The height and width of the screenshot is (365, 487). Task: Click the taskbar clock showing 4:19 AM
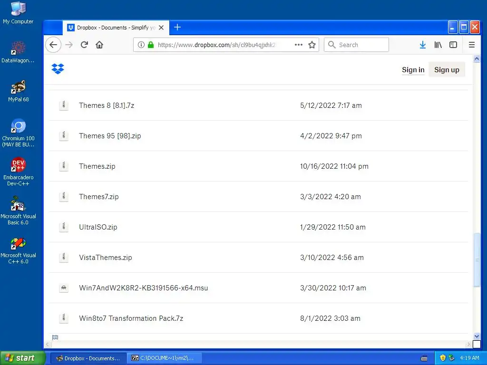click(469, 358)
